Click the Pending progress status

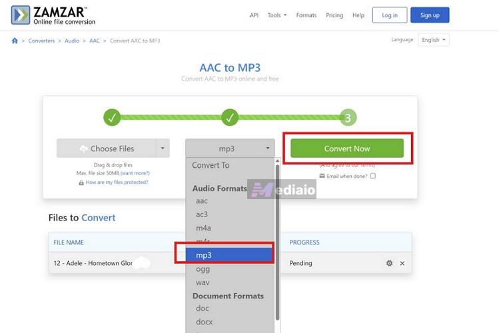pyautogui.click(x=300, y=263)
